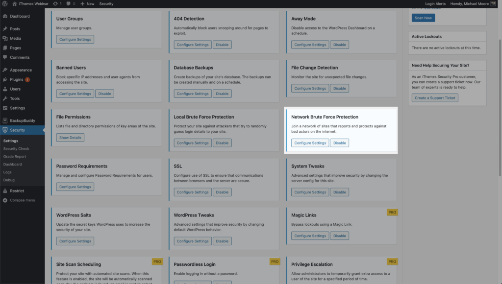The image size is (502, 284).
Task: Configure Settings for Password Requirements
Action: click(x=75, y=187)
